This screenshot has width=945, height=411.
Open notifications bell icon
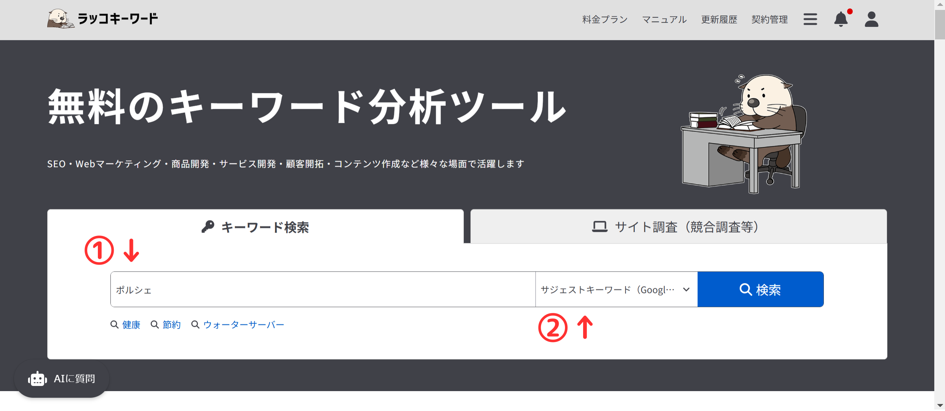pos(841,19)
